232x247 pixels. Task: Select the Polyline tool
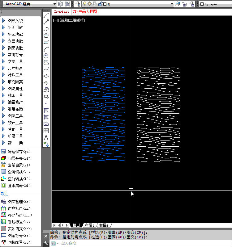coord(46,29)
